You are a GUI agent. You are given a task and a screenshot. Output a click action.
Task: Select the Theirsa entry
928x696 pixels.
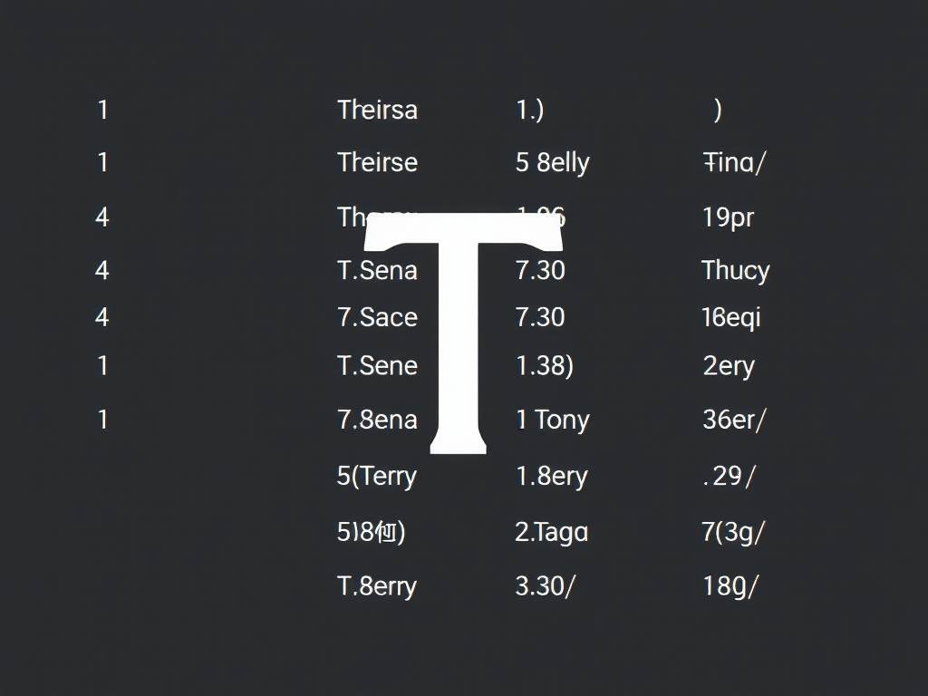(378, 110)
